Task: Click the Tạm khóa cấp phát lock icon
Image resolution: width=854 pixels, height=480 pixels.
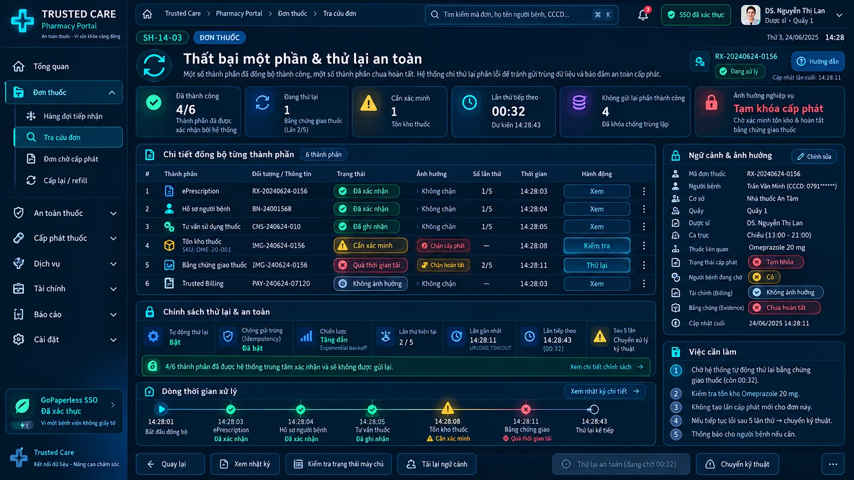Action: click(x=711, y=102)
